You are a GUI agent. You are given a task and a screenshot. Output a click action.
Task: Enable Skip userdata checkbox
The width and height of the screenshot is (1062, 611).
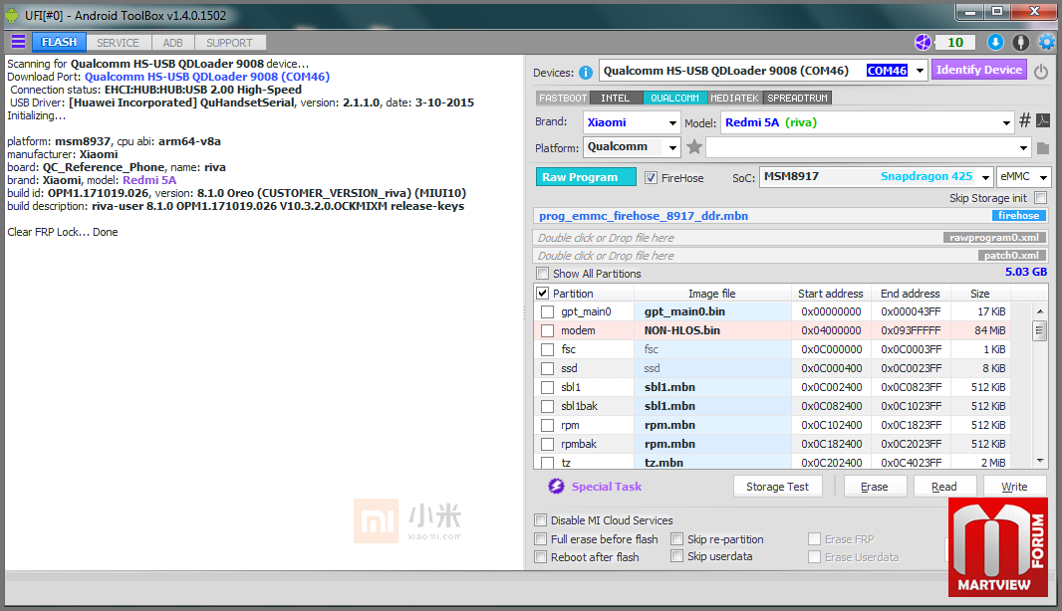click(676, 556)
